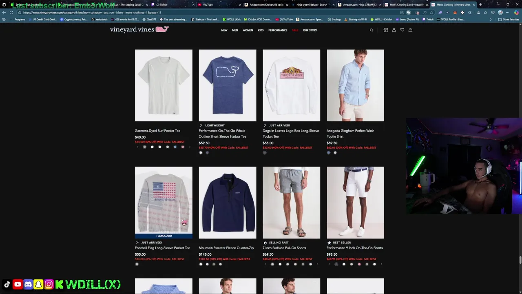Click the 7 Inch Surfside Shorts product image
Viewport: 522px width, 294px height.
click(291, 203)
